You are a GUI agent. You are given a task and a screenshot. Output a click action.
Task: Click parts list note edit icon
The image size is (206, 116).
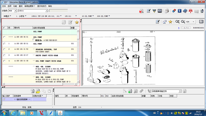point(70,22)
